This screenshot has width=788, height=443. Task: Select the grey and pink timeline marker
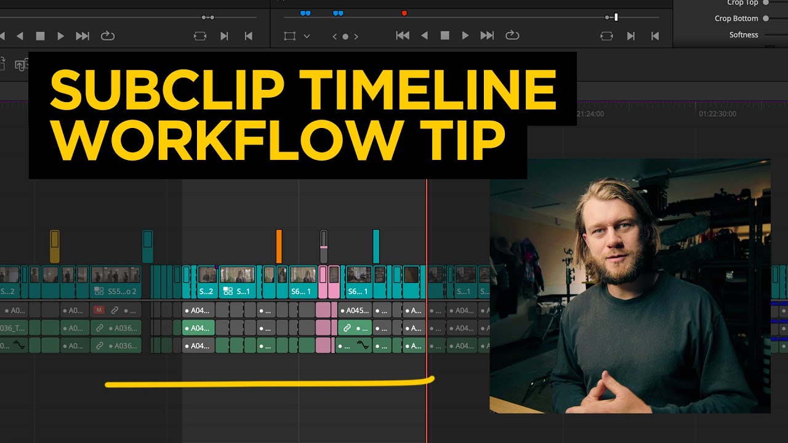(324, 246)
